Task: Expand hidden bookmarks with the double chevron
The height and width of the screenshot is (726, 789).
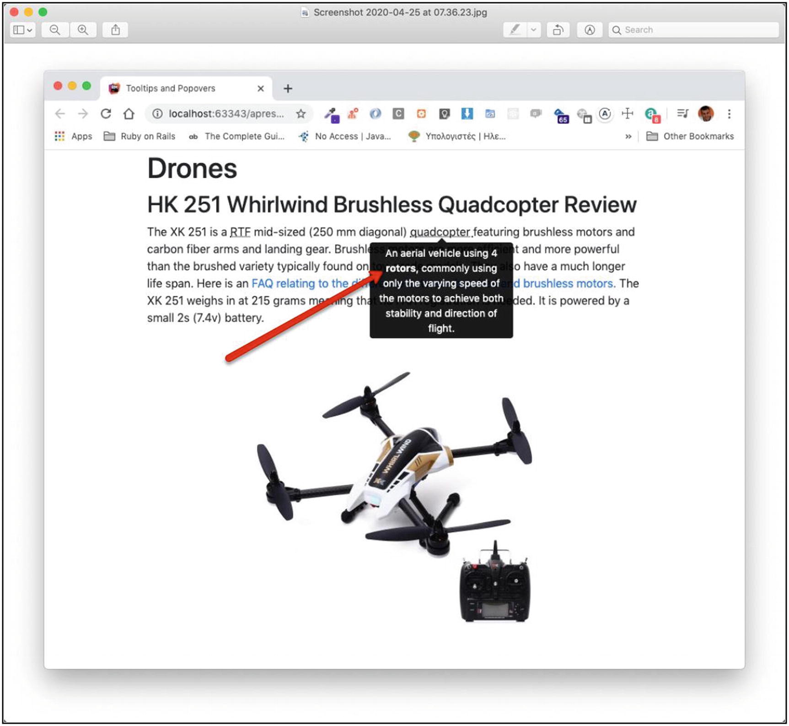Action: (628, 136)
